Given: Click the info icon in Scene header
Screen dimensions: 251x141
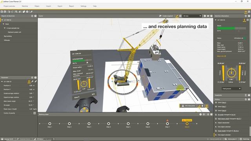Looking at the screenshot, I should pos(205,16).
